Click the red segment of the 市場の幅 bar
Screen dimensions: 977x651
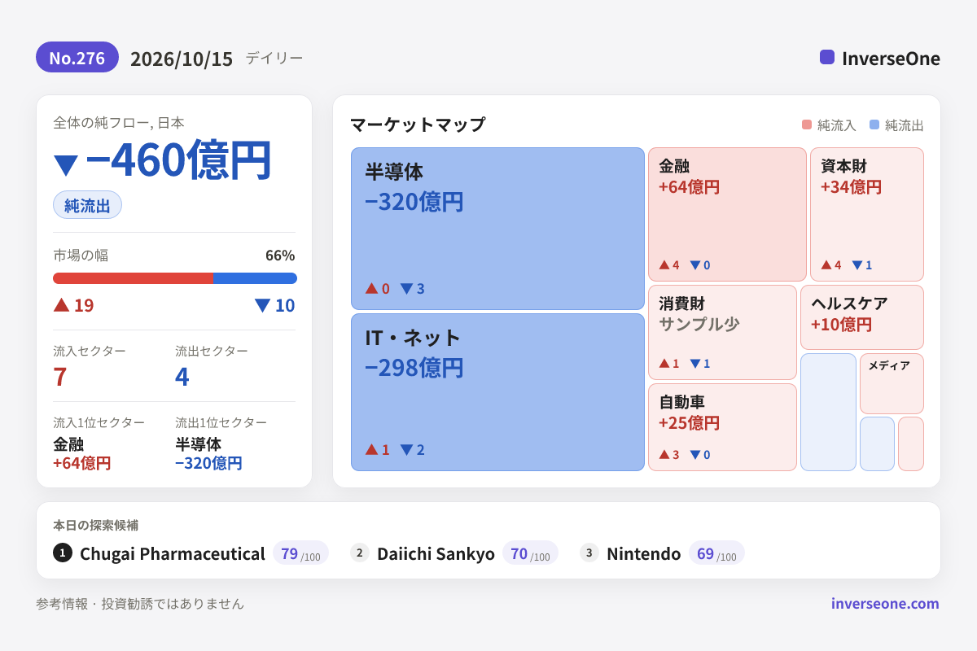[133, 278]
